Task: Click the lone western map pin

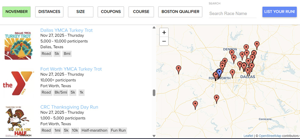Action: [178, 70]
